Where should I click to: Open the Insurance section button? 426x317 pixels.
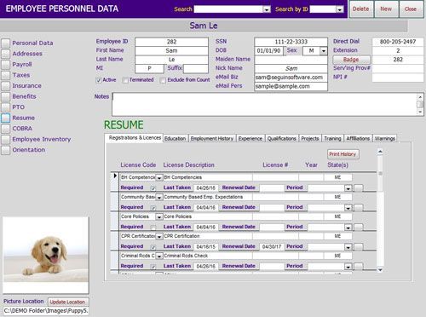(5, 86)
